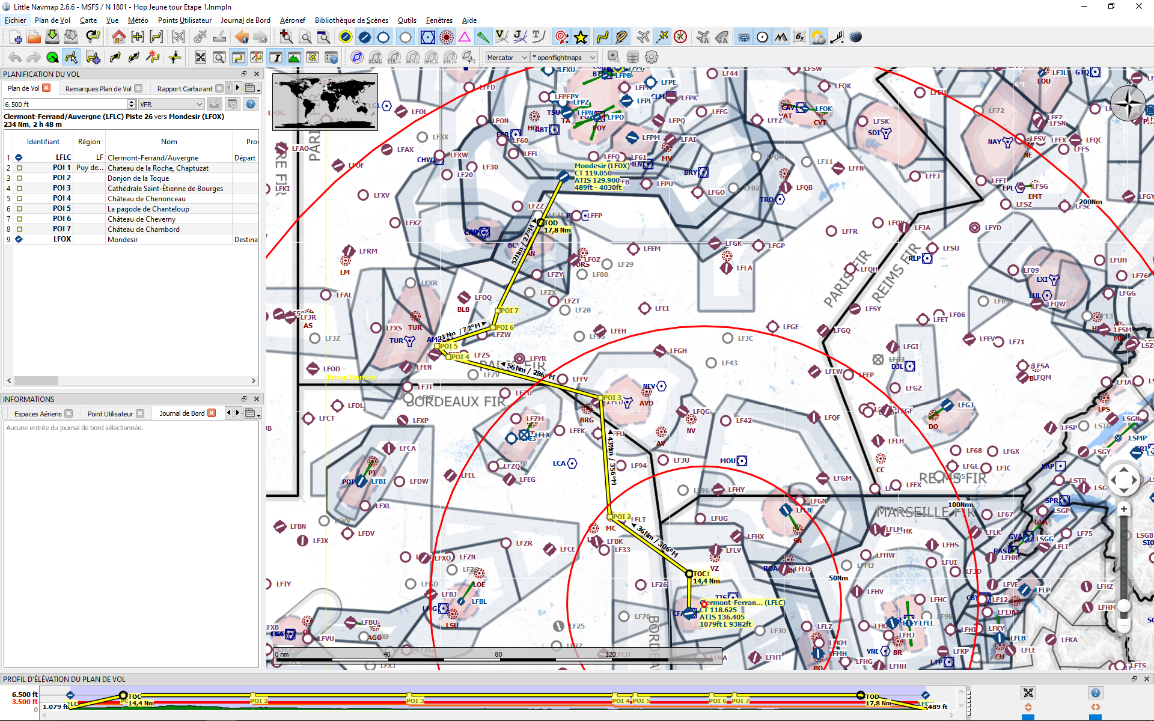Click the Go Home house icon
The image size is (1154, 721).
pos(118,37)
